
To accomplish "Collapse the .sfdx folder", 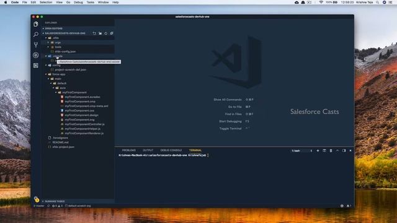I will [56, 38].
